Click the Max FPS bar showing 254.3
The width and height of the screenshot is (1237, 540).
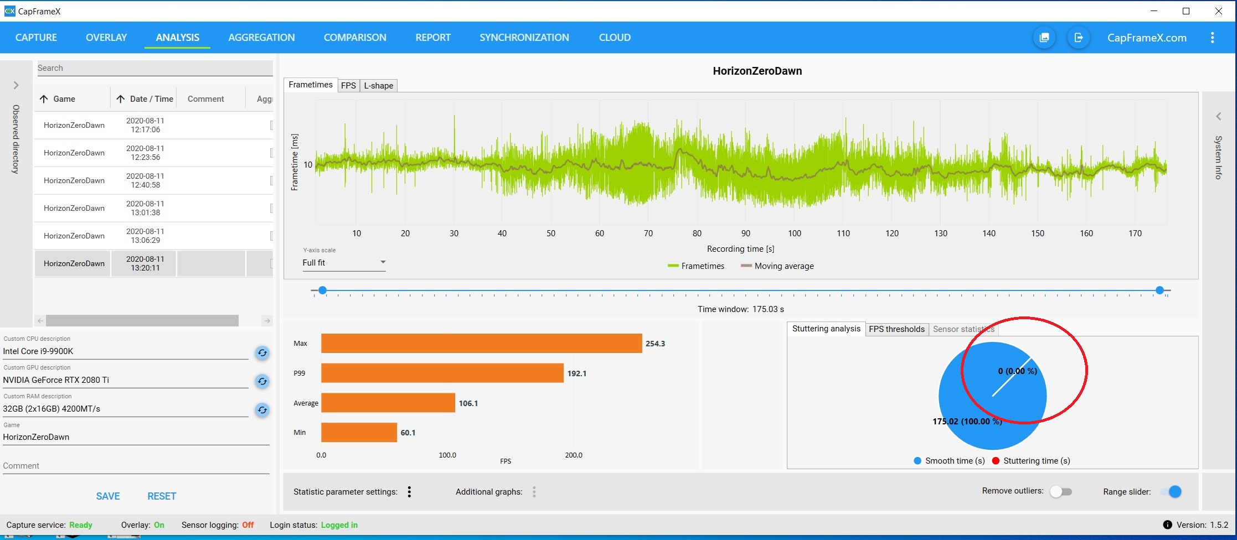point(482,343)
